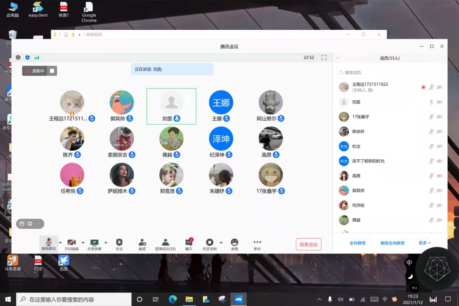Screen dimensions: 459x306
Task: Click mute icon next to 纪泽坤
Action: point(229,155)
